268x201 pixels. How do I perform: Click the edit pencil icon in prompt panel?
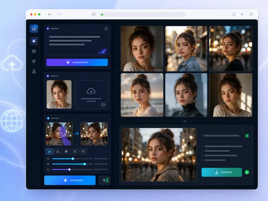(x=106, y=29)
